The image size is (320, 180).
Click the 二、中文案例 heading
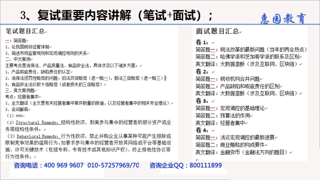[18, 59]
